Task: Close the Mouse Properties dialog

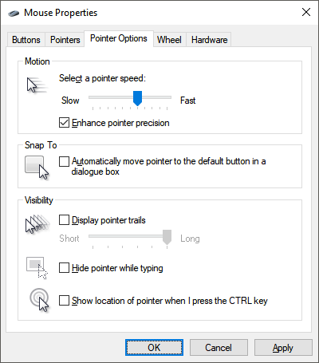Action: 306,12
